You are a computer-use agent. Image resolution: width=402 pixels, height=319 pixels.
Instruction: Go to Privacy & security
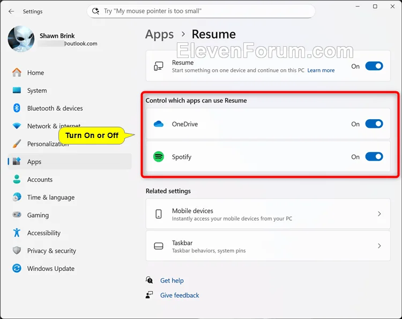[x=70, y=251]
